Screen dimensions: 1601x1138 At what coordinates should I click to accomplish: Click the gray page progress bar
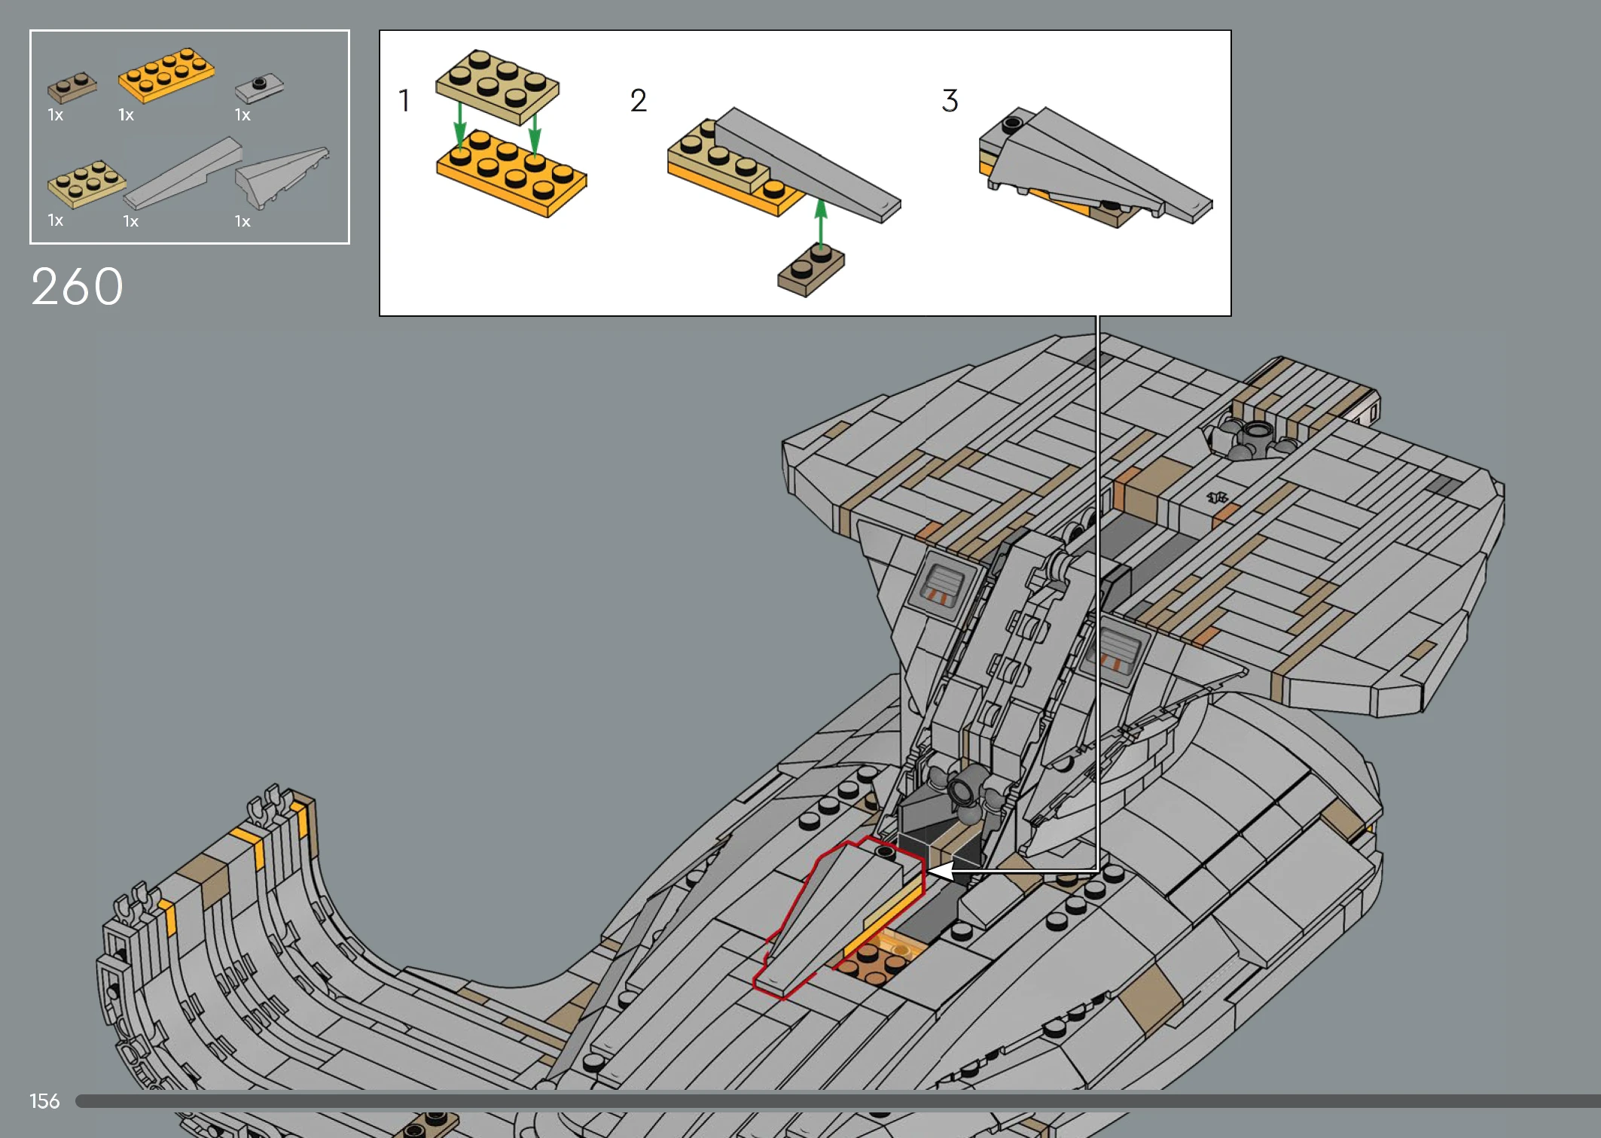pyautogui.click(x=828, y=1101)
